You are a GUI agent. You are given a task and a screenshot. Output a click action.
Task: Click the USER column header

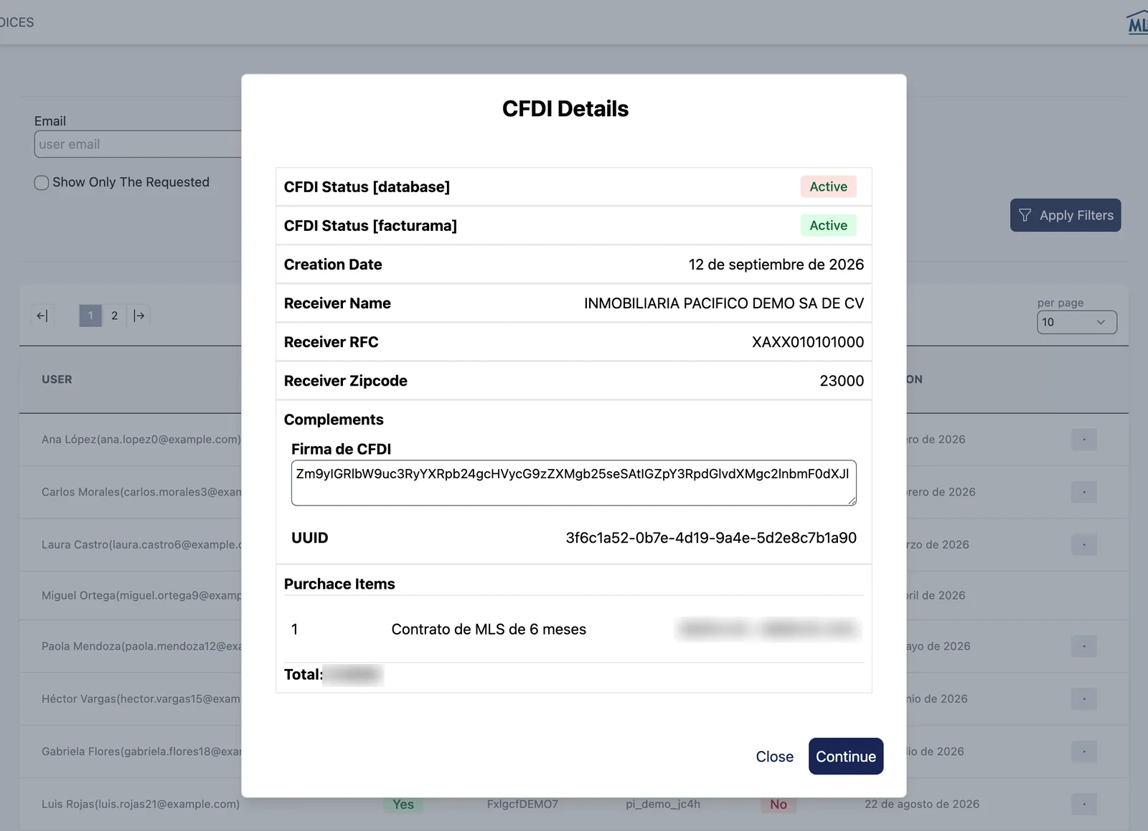click(x=57, y=379)
